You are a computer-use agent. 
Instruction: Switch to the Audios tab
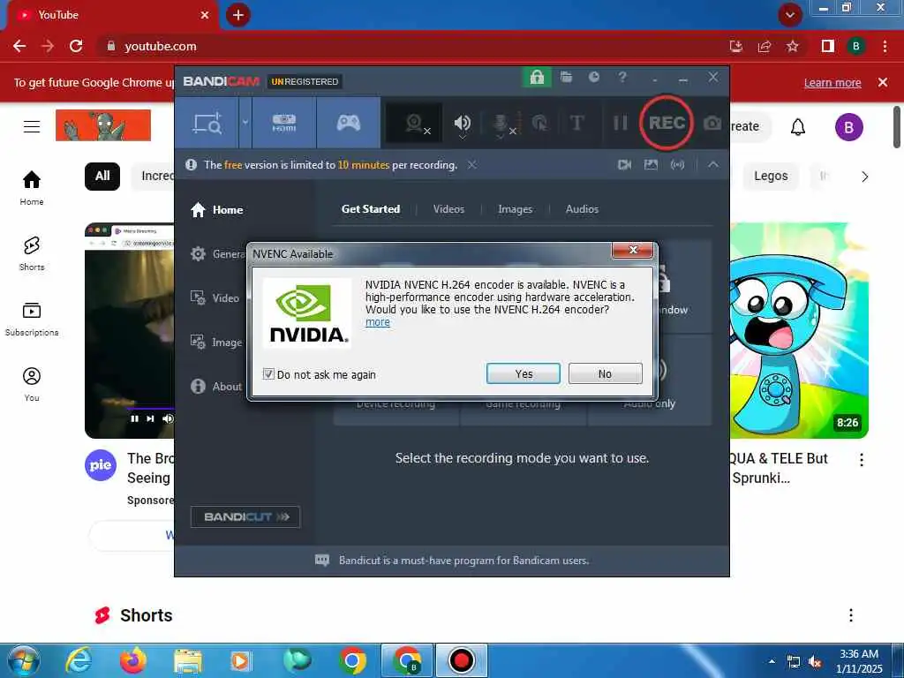(x=582, y=209)
